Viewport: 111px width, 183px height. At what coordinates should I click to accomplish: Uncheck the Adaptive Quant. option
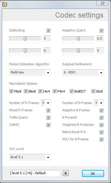coord(101,31)
